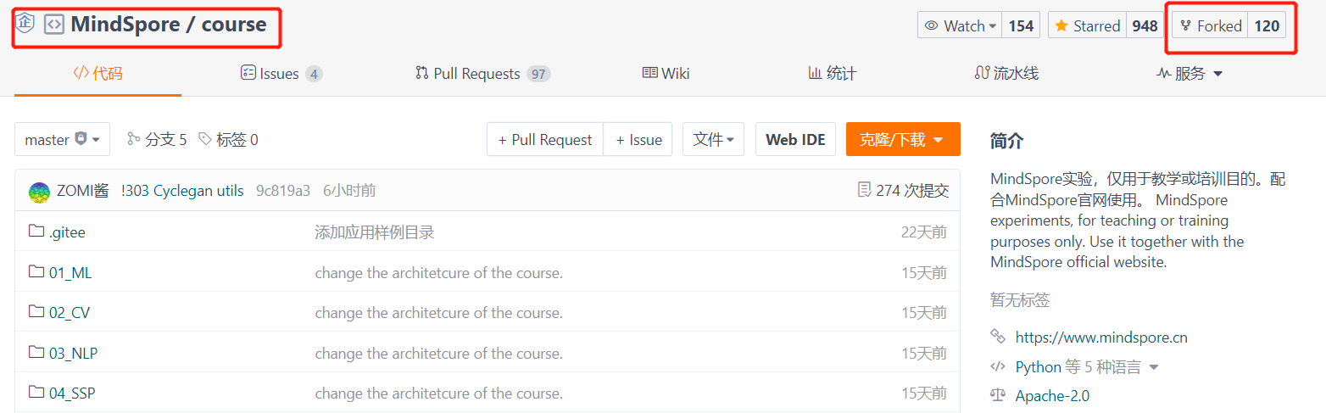The height and width of the screenshot is (413, 1326).
Task: Click the + Issue button
Action: click(x=638, y=139)
